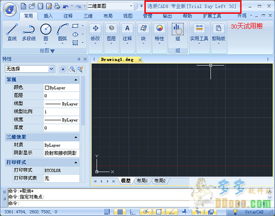Click the properties panel vertical scrollbar
This screenshot has width=275, height=216.
pos(83,100)
